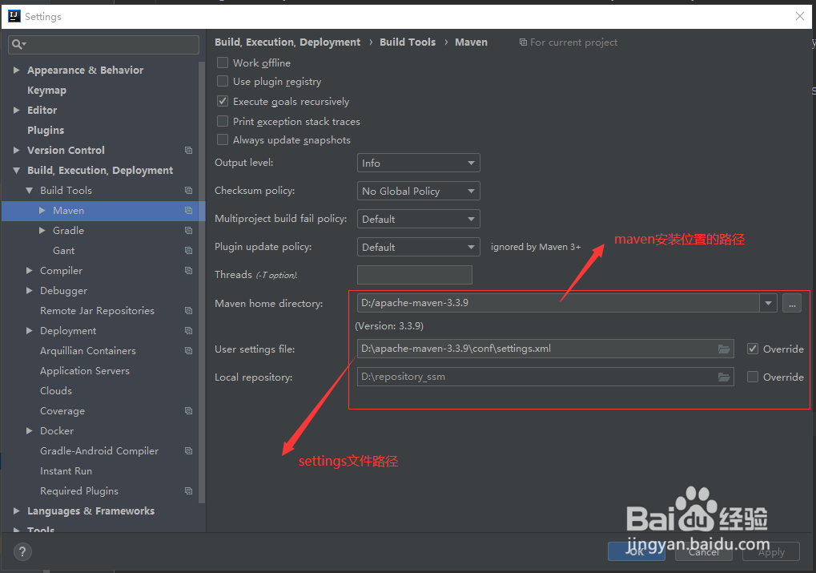Click folder browse icon in User settings file
The image size is (816, 573).
tap(724, 349)
